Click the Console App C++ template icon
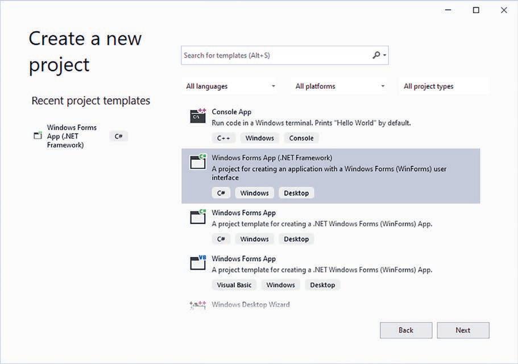This screenshot has width=518, height=364. pos(198,115)
